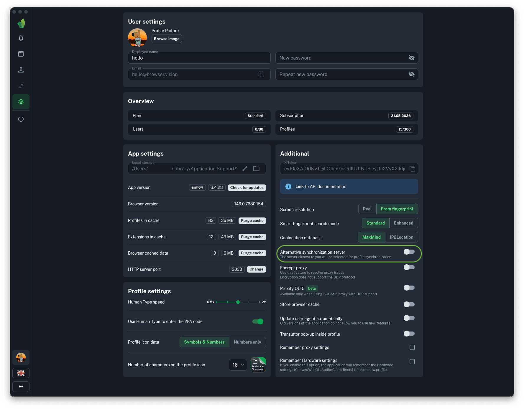Edit local storage path with pencil icon
The width and height of the screenshot is (524, 409).
(x=245, y=169)
